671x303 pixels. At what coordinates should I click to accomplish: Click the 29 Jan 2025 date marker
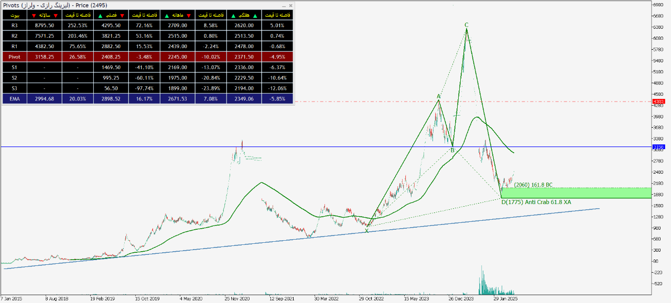click(x=506, y=299)
